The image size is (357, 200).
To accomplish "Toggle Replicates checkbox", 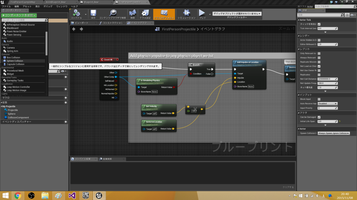I will pyautogui.click(x=319, y=75).
